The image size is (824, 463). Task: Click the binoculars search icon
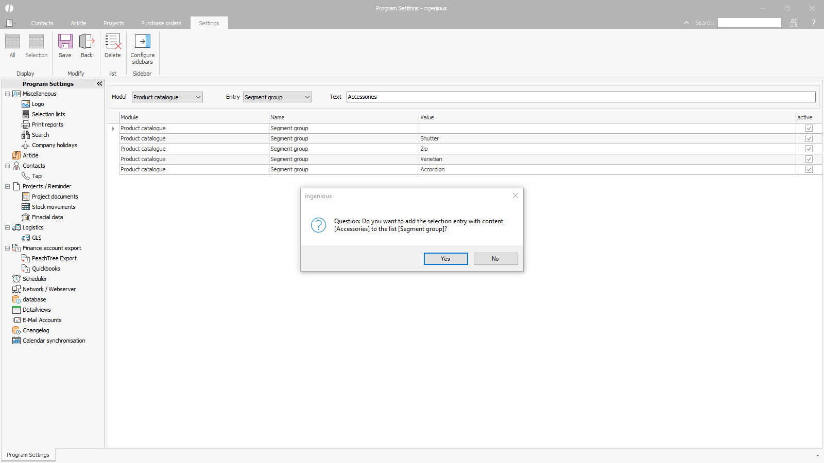click(794, 23)
